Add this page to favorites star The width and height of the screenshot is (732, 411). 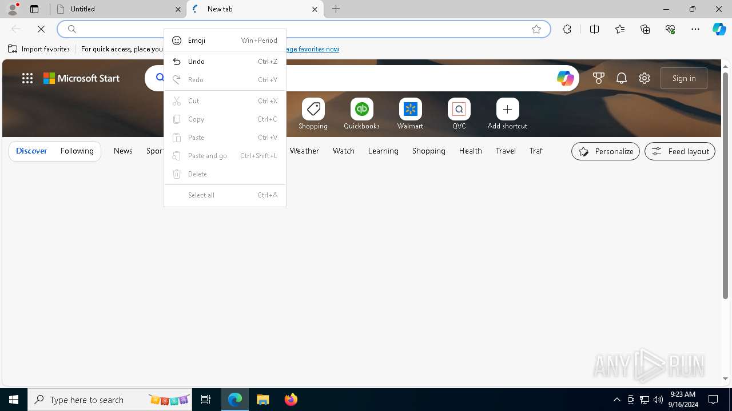pos(536,29)
